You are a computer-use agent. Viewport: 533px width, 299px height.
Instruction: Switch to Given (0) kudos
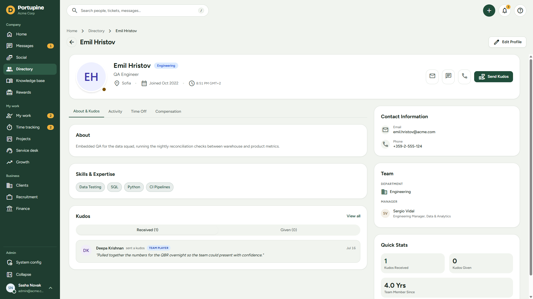(x=289, y=230)
